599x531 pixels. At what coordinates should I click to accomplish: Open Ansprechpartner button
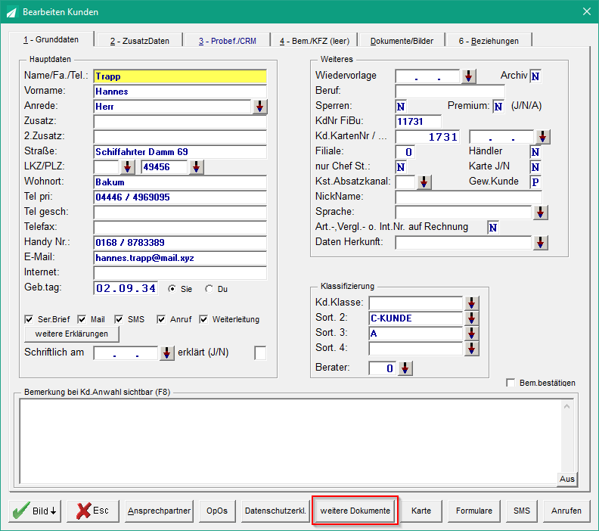pyautogui.click(x=160, y=511)
